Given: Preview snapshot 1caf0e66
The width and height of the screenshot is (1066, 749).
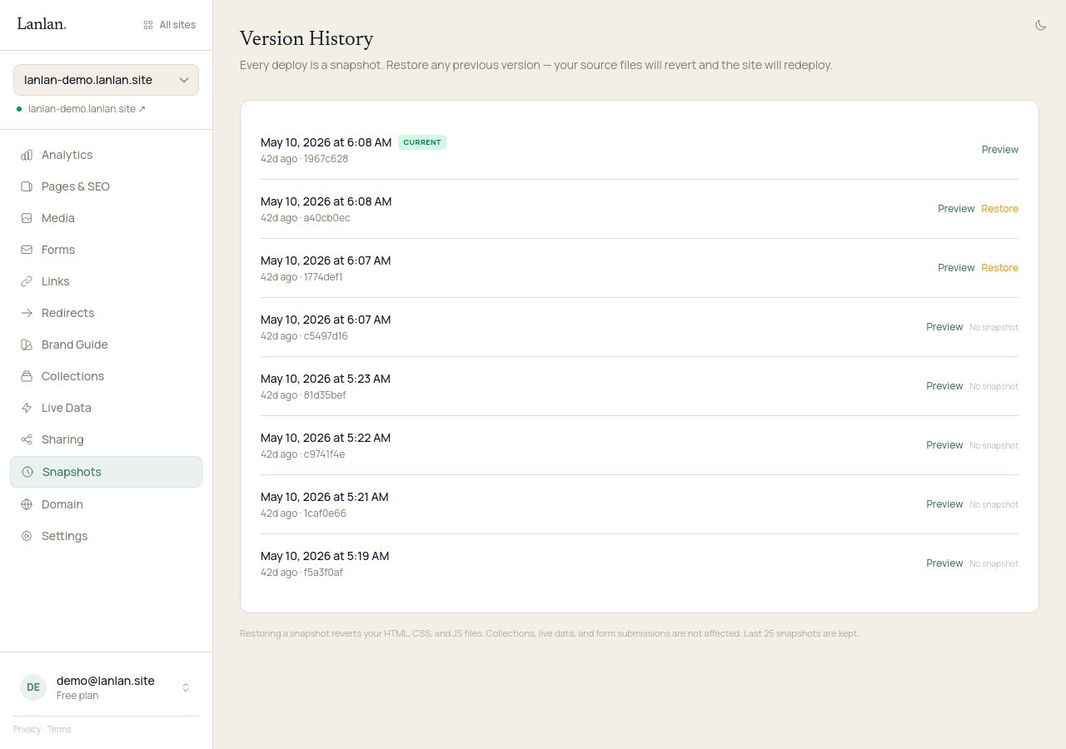Looking at the screenshot, I should [944, 504].
